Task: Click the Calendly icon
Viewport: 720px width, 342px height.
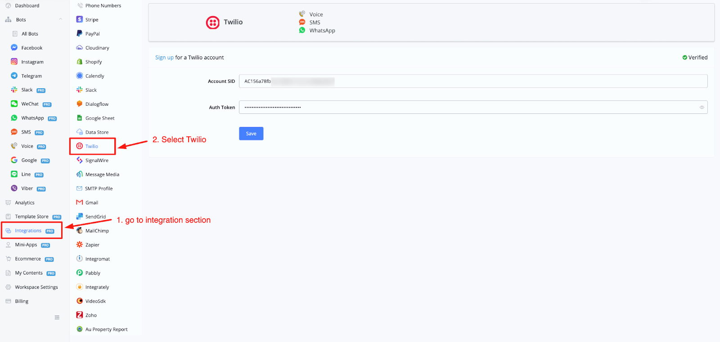Action: (x=80, y=76)
